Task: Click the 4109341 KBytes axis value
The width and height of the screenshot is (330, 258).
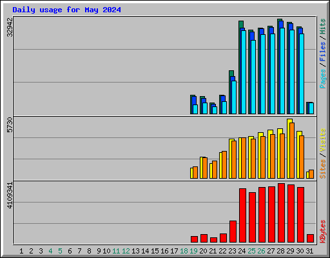Action: [x=10, y=195]
